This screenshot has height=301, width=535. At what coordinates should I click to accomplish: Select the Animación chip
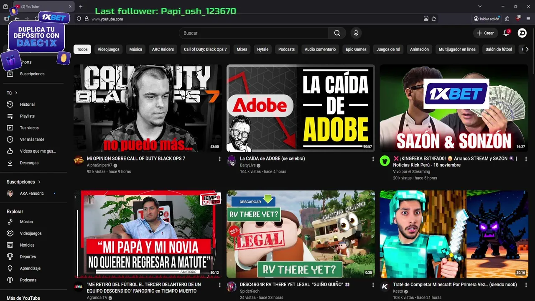(x=419, y=49)
